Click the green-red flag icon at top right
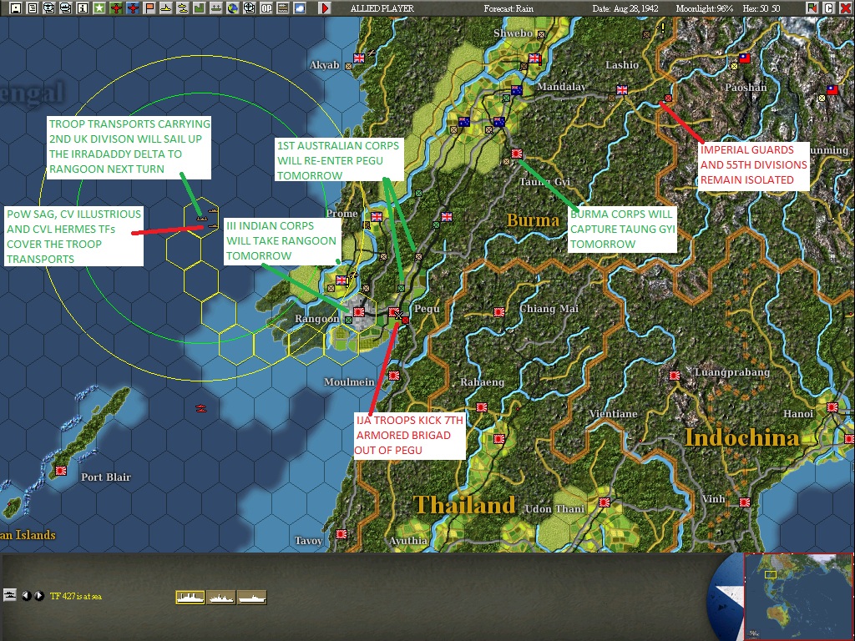Viewport: 855px width, 641px height. tap(812, 8)
